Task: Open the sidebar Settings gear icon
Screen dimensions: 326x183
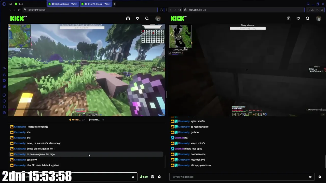Action: tap(4, 113)
